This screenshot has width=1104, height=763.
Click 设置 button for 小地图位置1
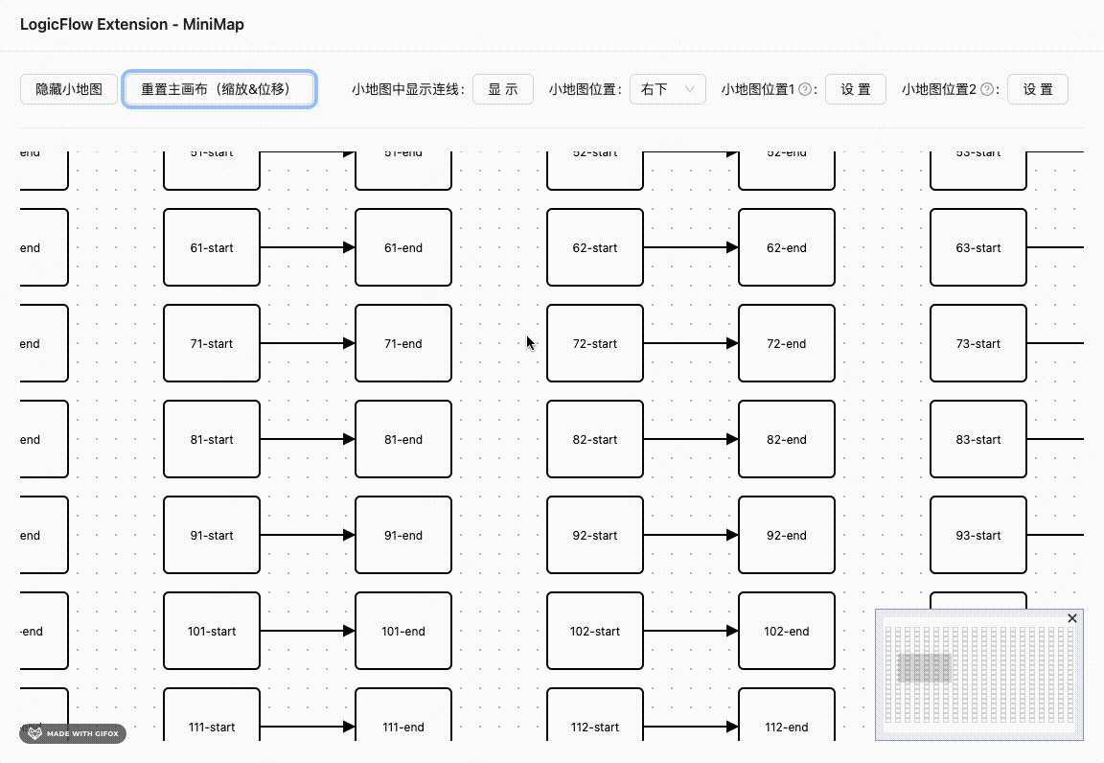point(856,89)
